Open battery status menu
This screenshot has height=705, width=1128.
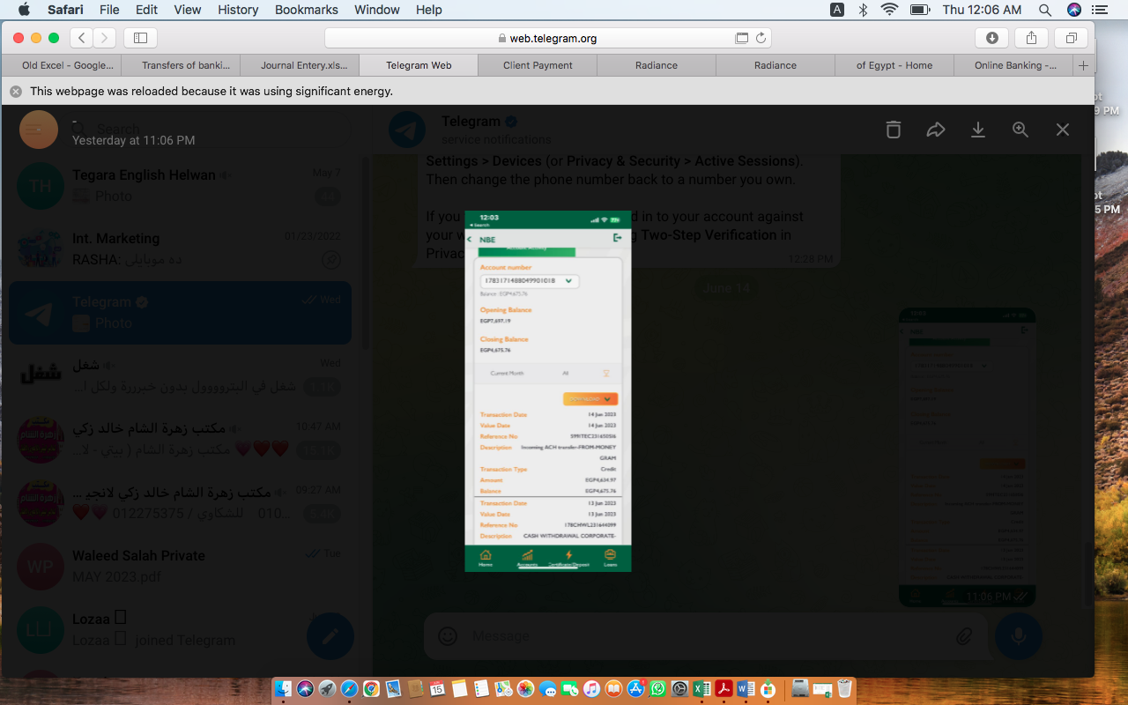click(x=920, y=10)
